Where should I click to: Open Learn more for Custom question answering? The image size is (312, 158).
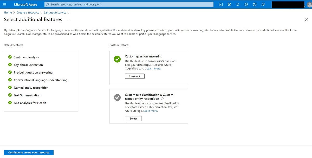153,68
